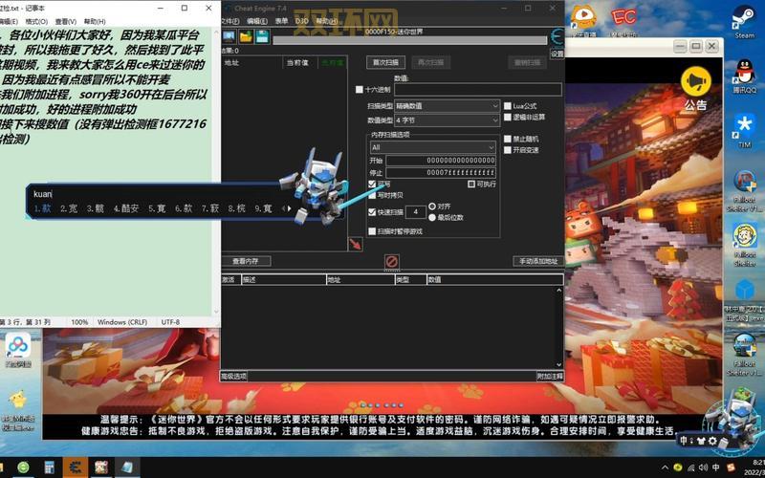Click the address list scroll down arrow
765x478 pixels.
tap(559, 365)
